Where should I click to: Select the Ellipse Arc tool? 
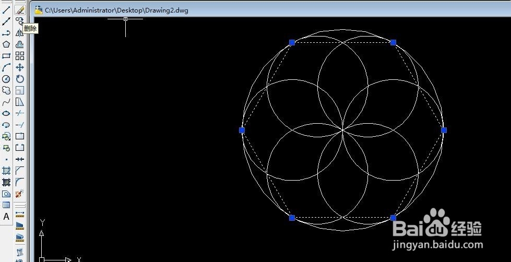(6, 125)
